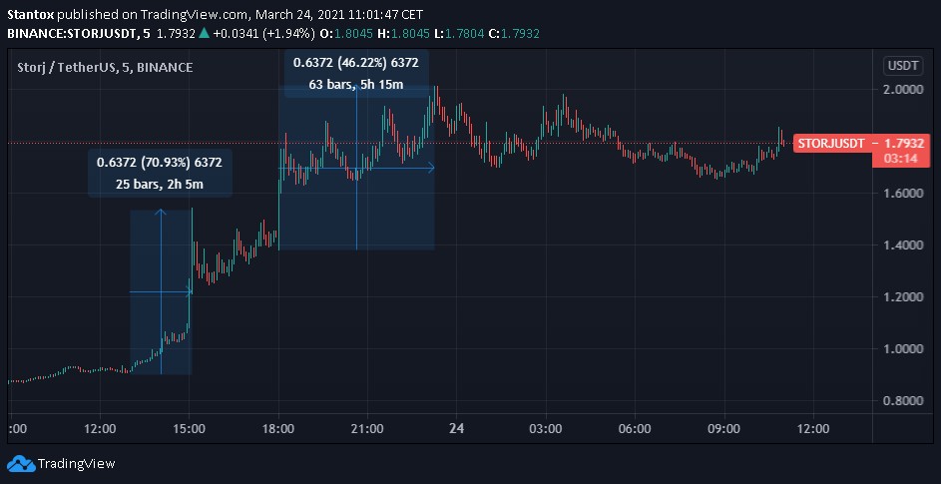Screen dimensions: 941x484
Task: Open the Stantox author name link
Action: (x=33, y=14)
